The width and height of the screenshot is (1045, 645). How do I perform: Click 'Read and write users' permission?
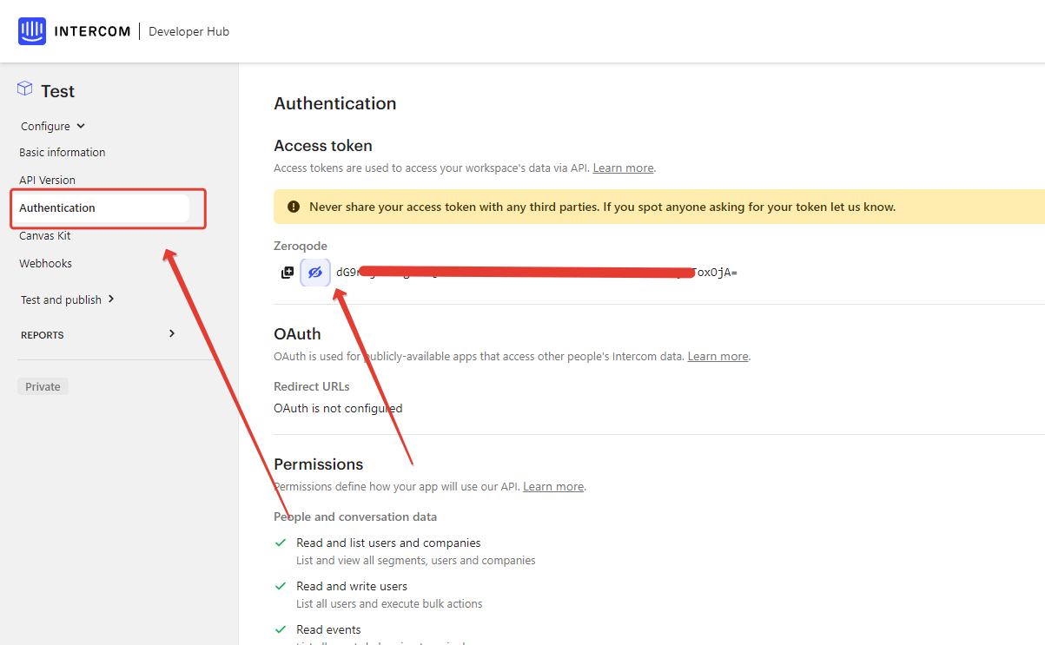point(352,586)
